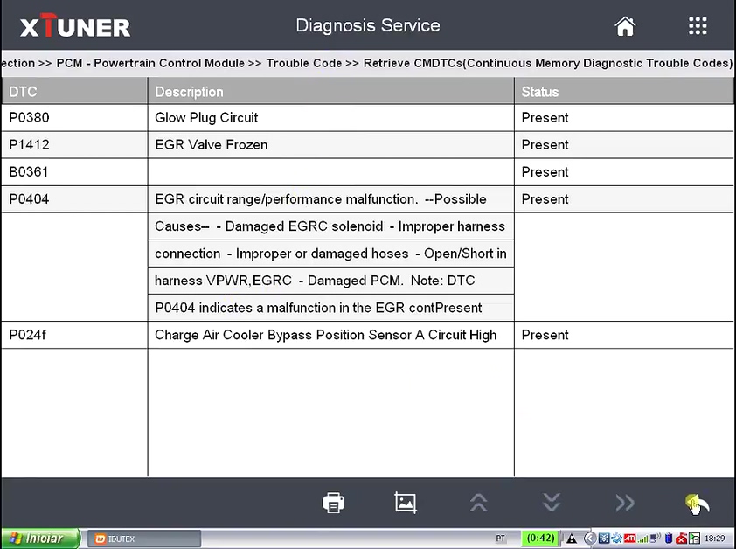
Task: Select the Status column header
Action: pos(624,91)
